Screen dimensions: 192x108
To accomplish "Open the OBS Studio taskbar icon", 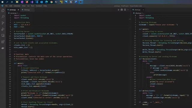I will (x=81, y=2).
